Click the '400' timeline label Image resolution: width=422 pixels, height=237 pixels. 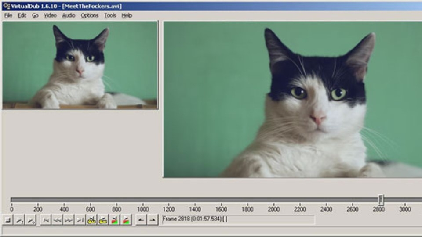tap(64, 209)
